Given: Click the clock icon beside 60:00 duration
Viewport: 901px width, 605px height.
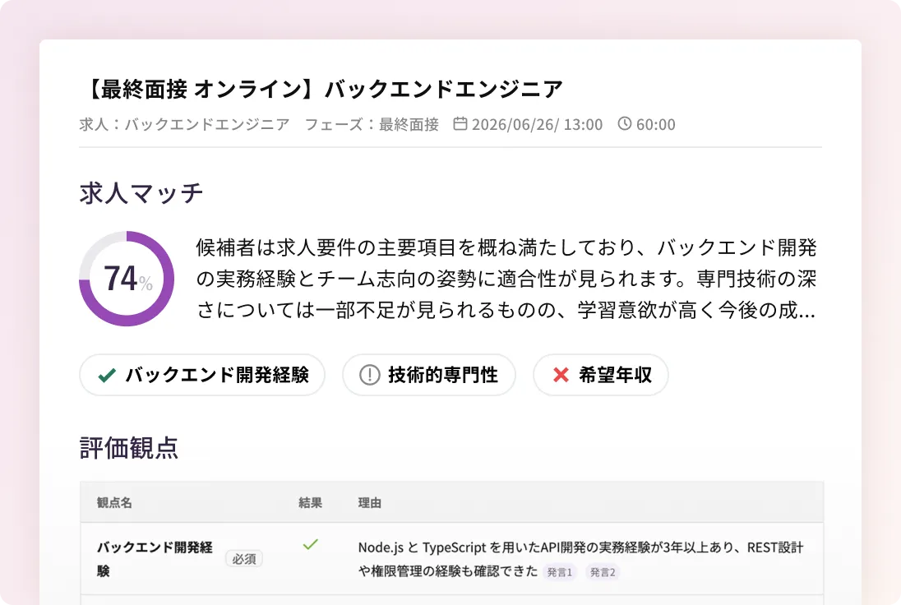Looking at the screenshot, I should point(625,123).
